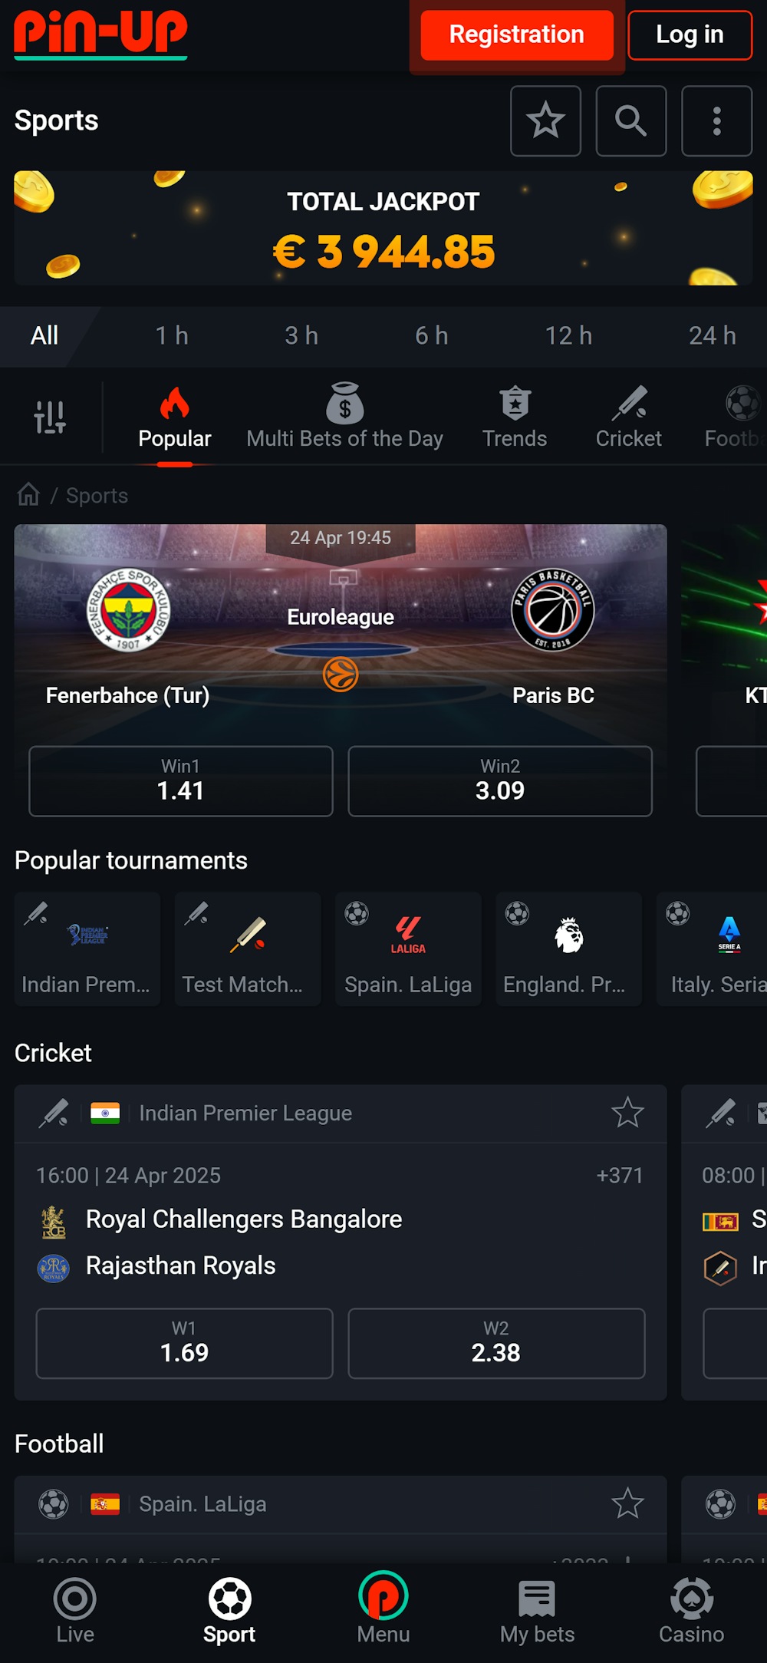Tap the Pin-Up Menu logo button
Viewport: 767px width, 1663px height.
tap(383, 1609)
